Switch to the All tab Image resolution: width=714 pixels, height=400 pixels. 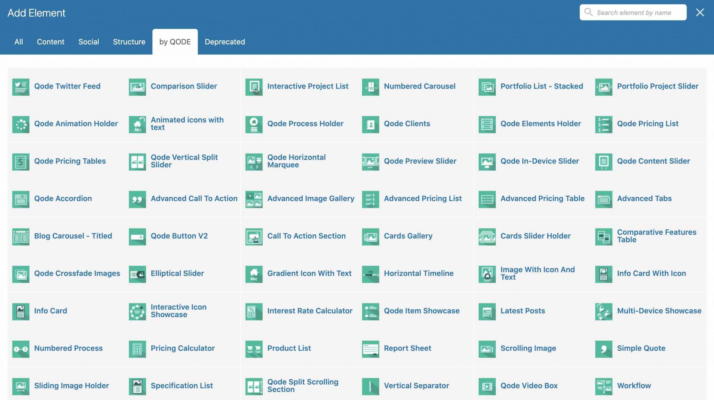click(x=19, y=42)
